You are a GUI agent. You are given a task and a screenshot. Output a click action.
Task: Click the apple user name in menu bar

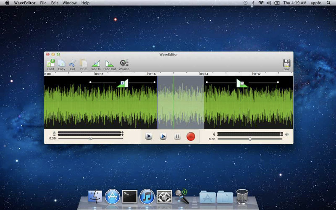pyautogui.click(x=316, y=3)
